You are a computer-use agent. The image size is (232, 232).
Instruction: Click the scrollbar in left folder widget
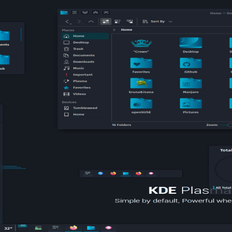[x=21, y=34]
